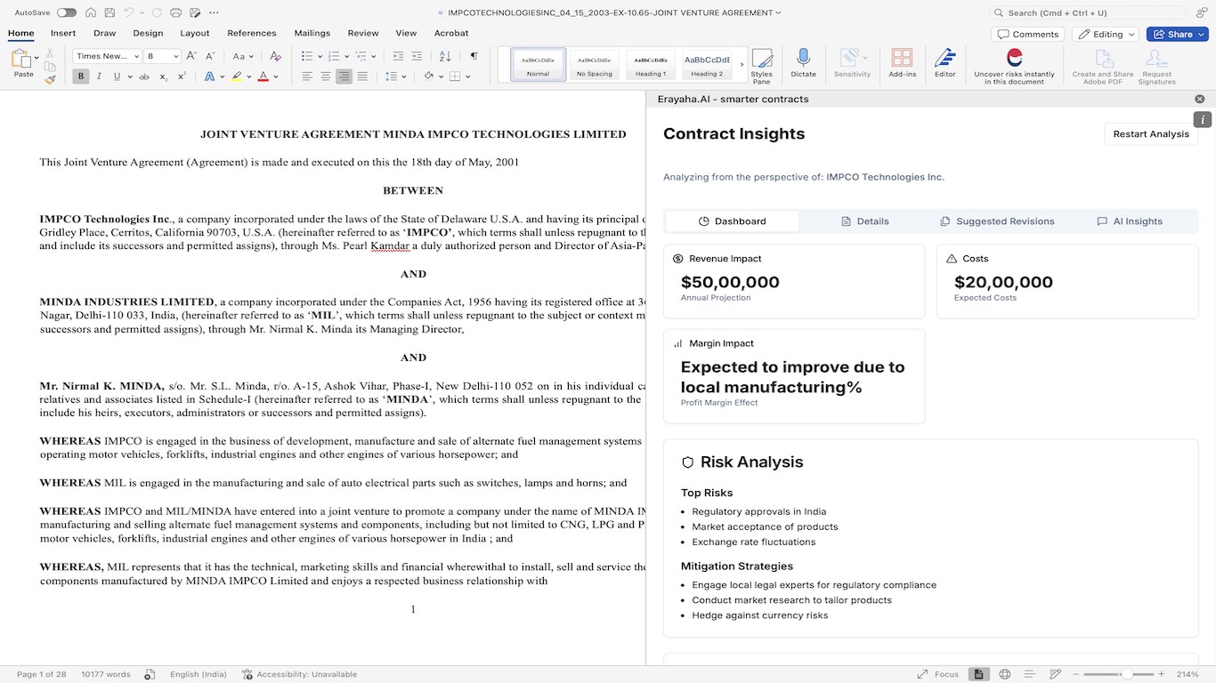Expand the Paste options arrow
Screen dimensions: 1216x683
[36, 59]
